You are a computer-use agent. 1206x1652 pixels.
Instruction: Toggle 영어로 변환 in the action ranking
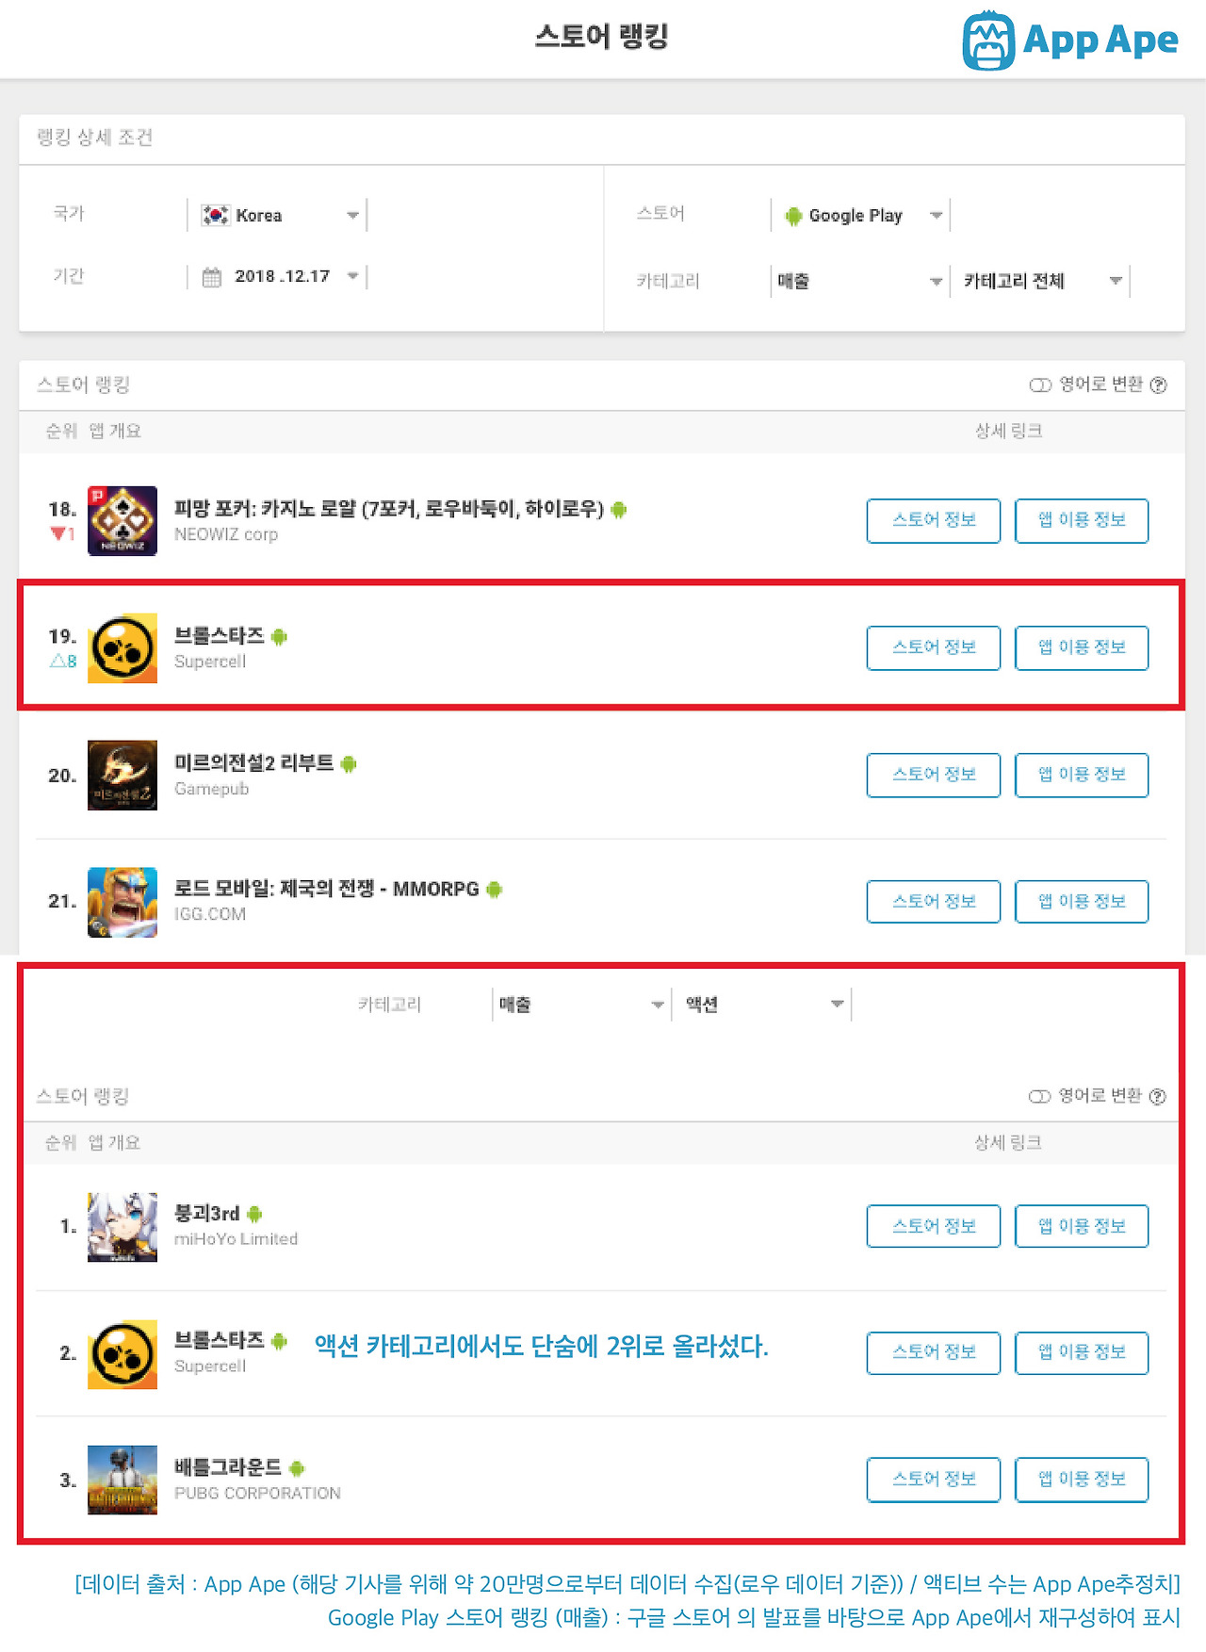1039,1096
